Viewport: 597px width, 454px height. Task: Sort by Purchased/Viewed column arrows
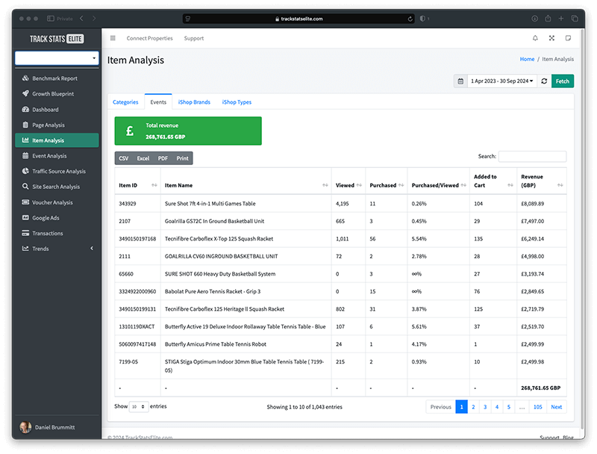(x=463, y=185)
